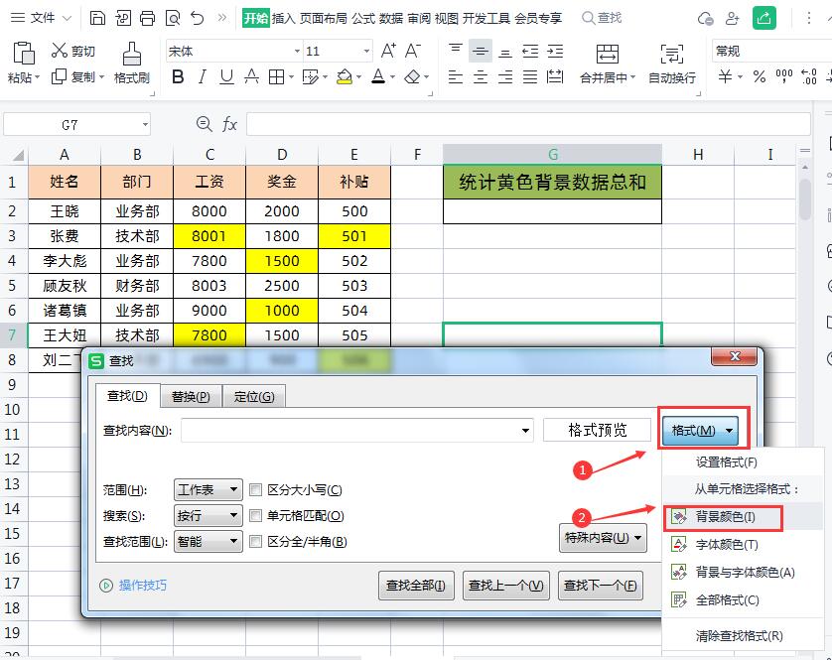Open the 范围 工作表 dropdown
Screen dimensions: 832x660
pos(208,489)
